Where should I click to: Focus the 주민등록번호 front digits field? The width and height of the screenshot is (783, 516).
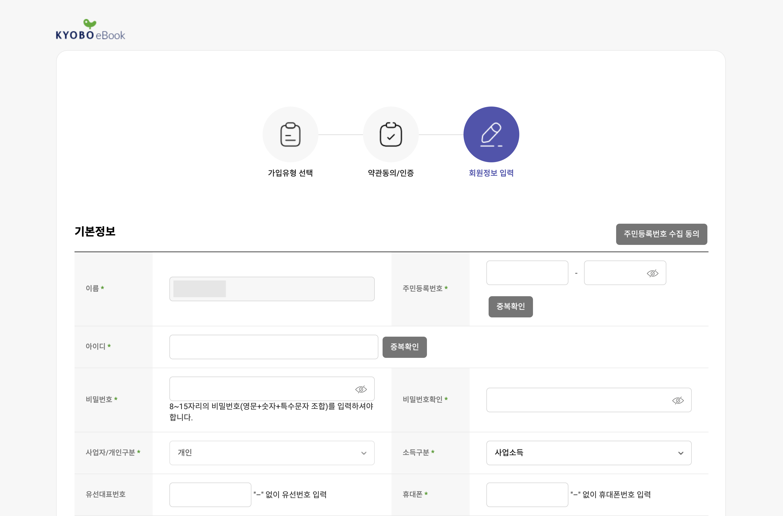tap(527, 273)
